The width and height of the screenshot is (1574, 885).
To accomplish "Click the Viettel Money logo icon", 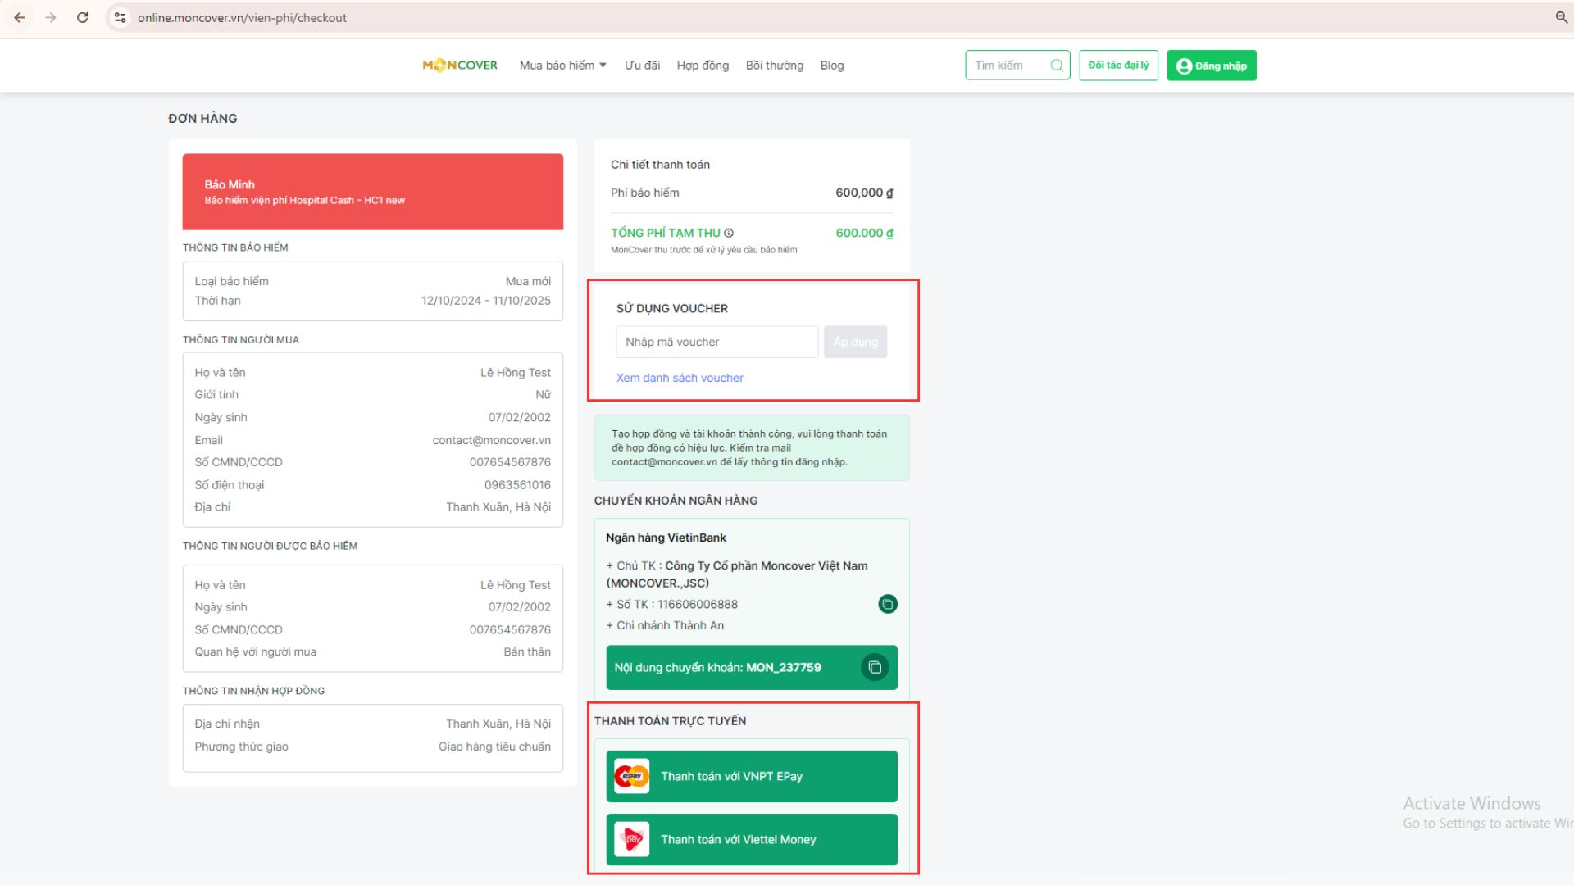I will click(632, 839).
